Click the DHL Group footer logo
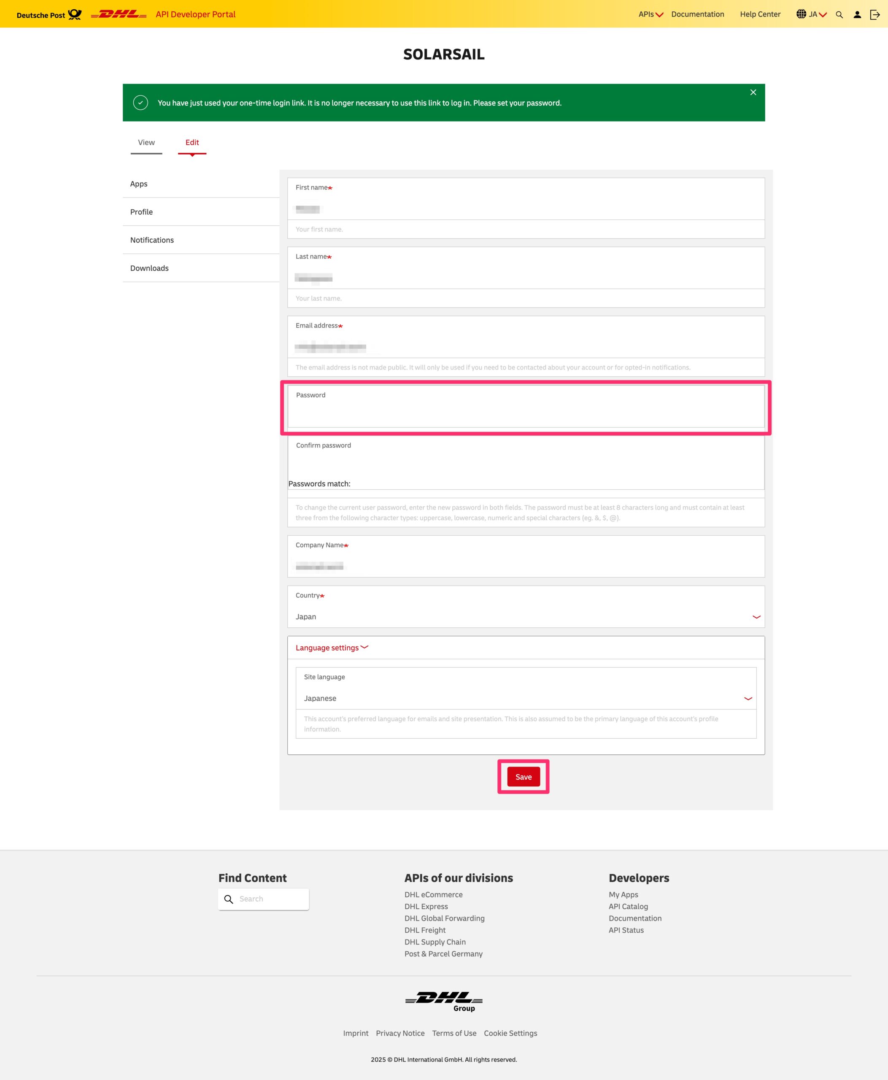888x1080 pixels. tap(443, 1000)
